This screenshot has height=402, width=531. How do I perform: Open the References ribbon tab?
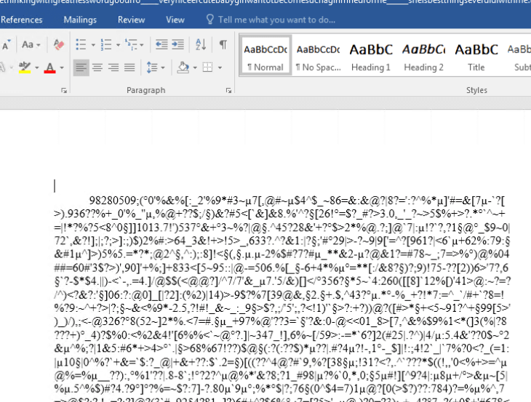(x=21, y=20)
